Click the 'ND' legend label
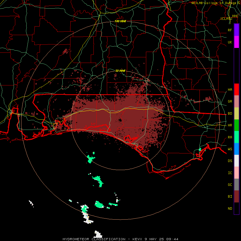The height and width of the screenshot is (241, 241). (x=230, y=209)
